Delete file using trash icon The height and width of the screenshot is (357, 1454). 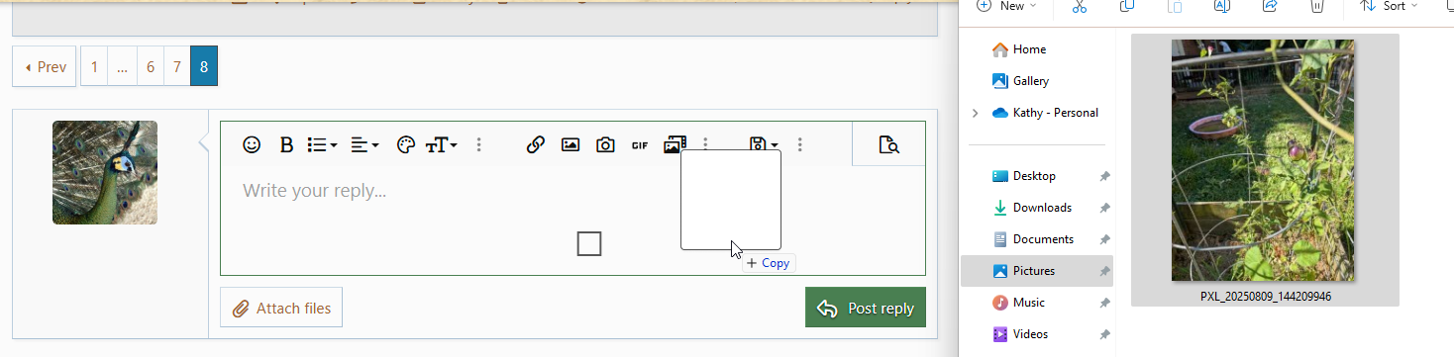[x=1317, y=6]
